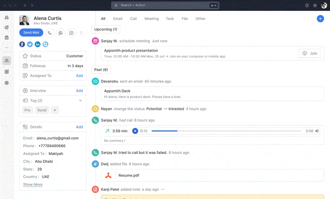Open more options on Kanji Patel's note
The height and width of the screenshot is (199, 330).
pos(163,189)
